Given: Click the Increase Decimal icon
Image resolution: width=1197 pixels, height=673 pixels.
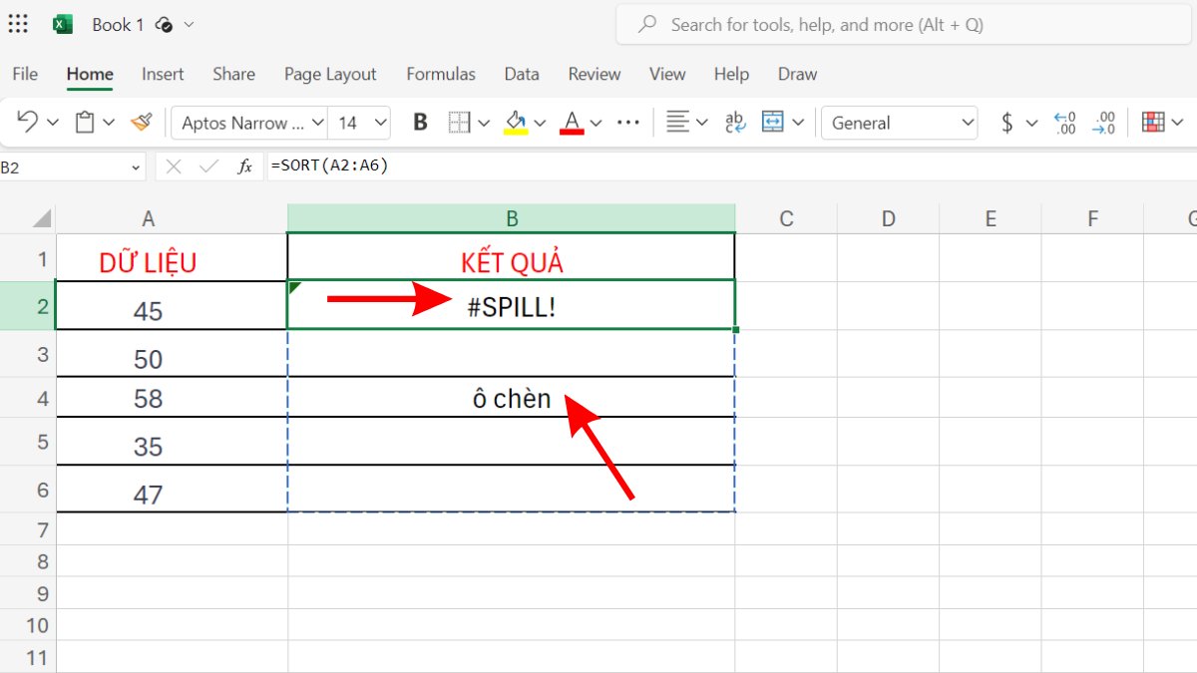Looking at the screenshot, I should [1065, 122].
